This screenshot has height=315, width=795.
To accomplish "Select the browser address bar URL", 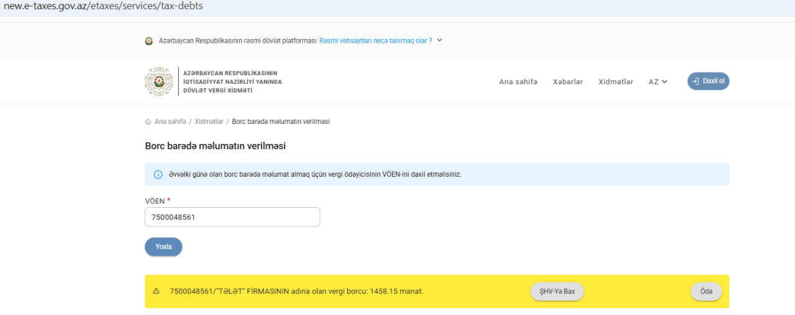I will tap(103, 6).
